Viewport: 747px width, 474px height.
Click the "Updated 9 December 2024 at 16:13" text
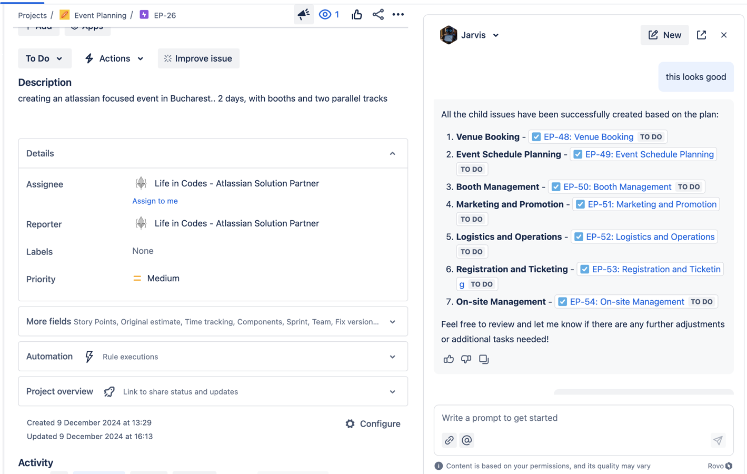coord(89,436)
